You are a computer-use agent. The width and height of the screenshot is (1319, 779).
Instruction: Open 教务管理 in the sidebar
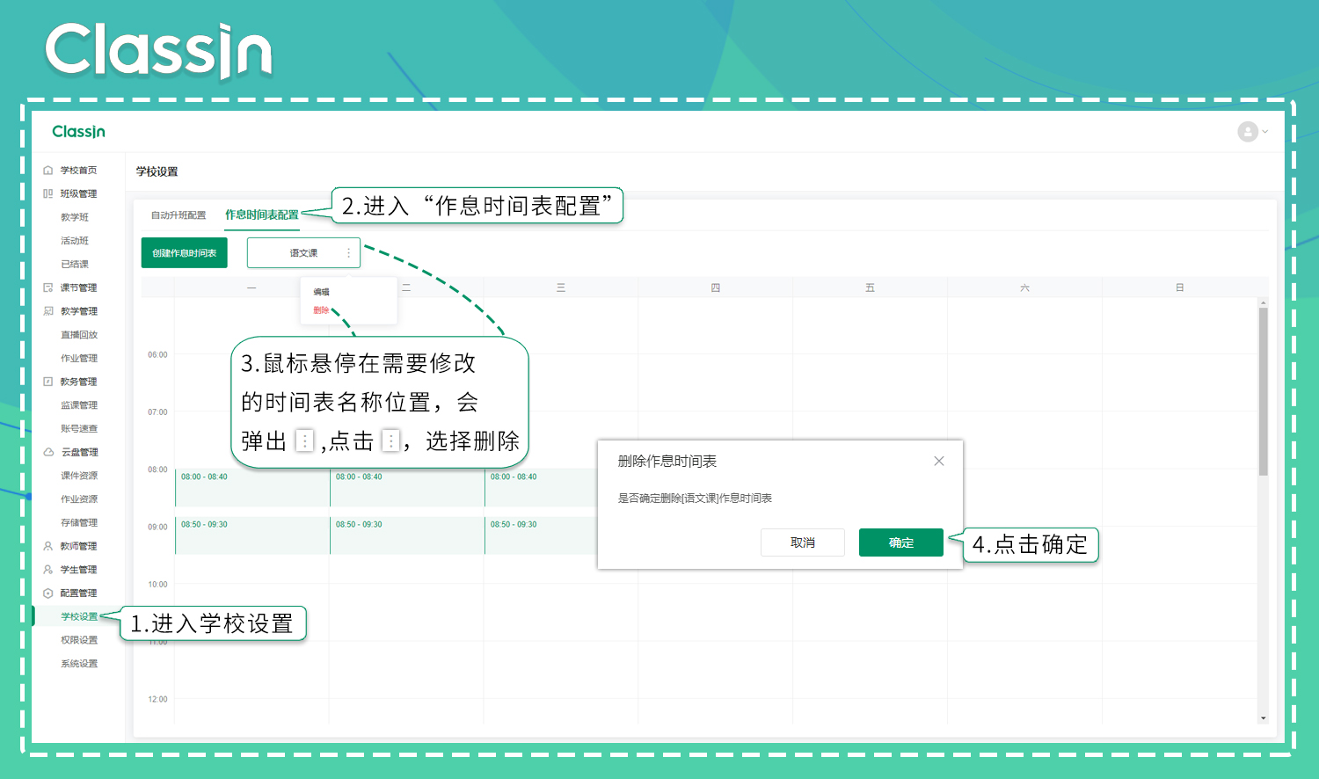click(x=78, y=382)
